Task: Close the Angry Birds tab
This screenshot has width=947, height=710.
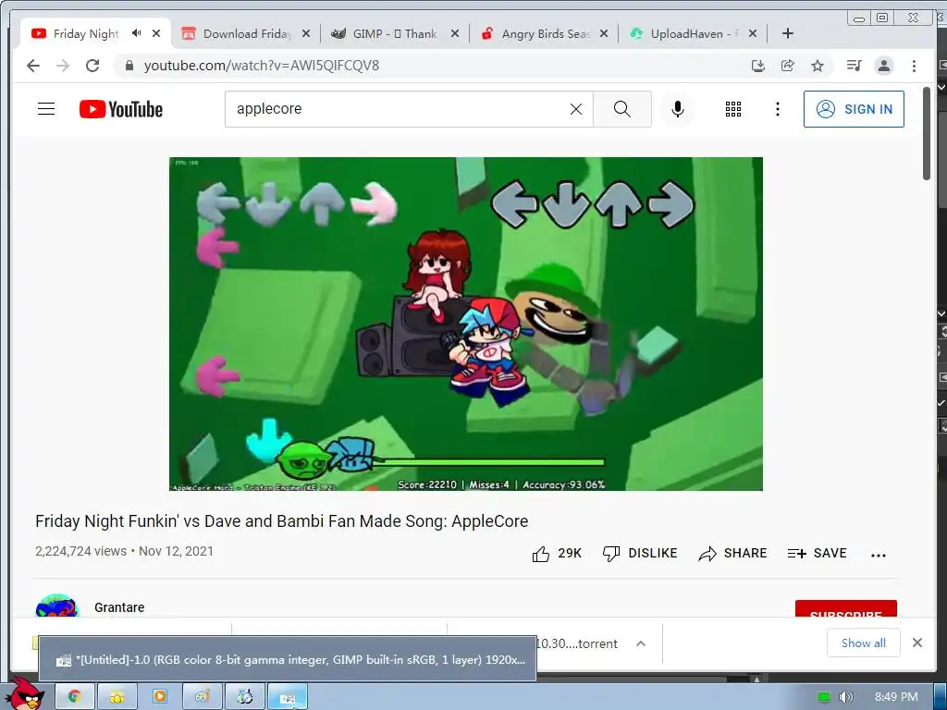Action: tap(603, 34)
